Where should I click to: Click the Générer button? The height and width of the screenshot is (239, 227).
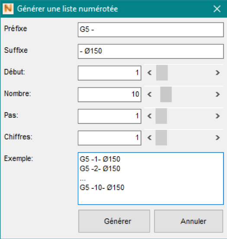coord(114,221)
